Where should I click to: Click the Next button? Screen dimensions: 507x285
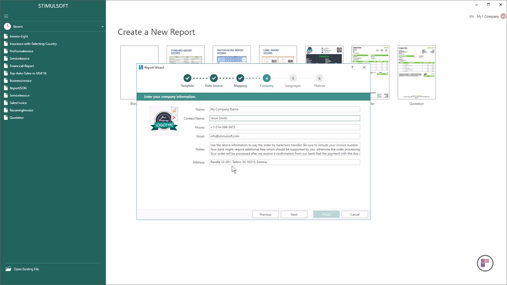(294, 215)
